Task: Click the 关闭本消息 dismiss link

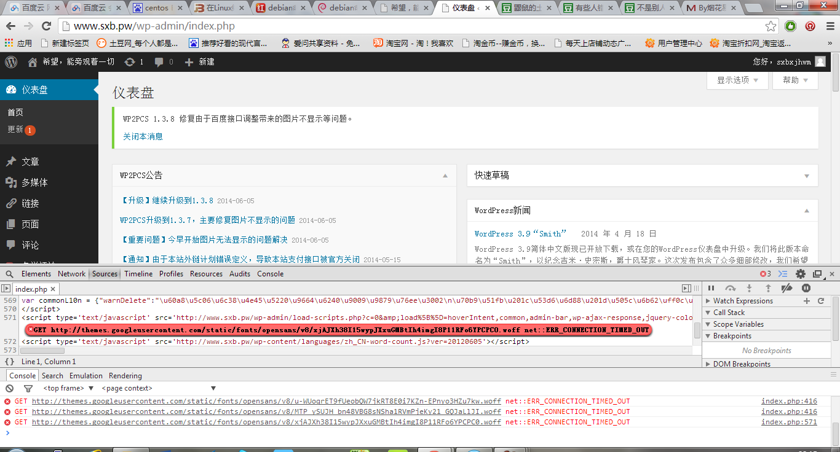Action: coord(143,136)
